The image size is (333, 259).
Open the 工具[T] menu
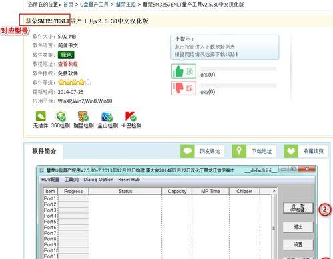coord(71,180)
